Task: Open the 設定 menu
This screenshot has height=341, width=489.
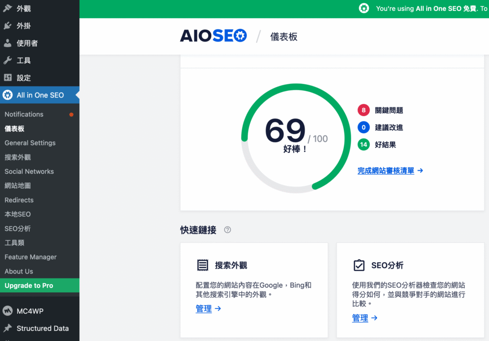Action: tap(40, 78)
